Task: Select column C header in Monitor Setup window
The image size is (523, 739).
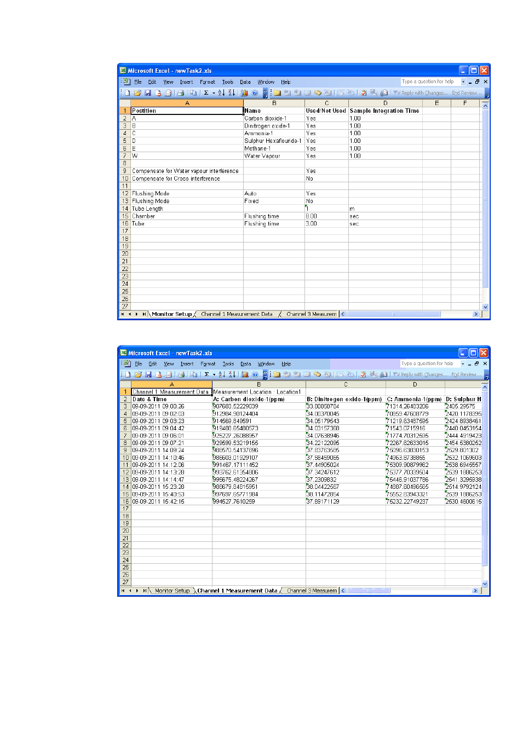Action: tap(327, 103)
